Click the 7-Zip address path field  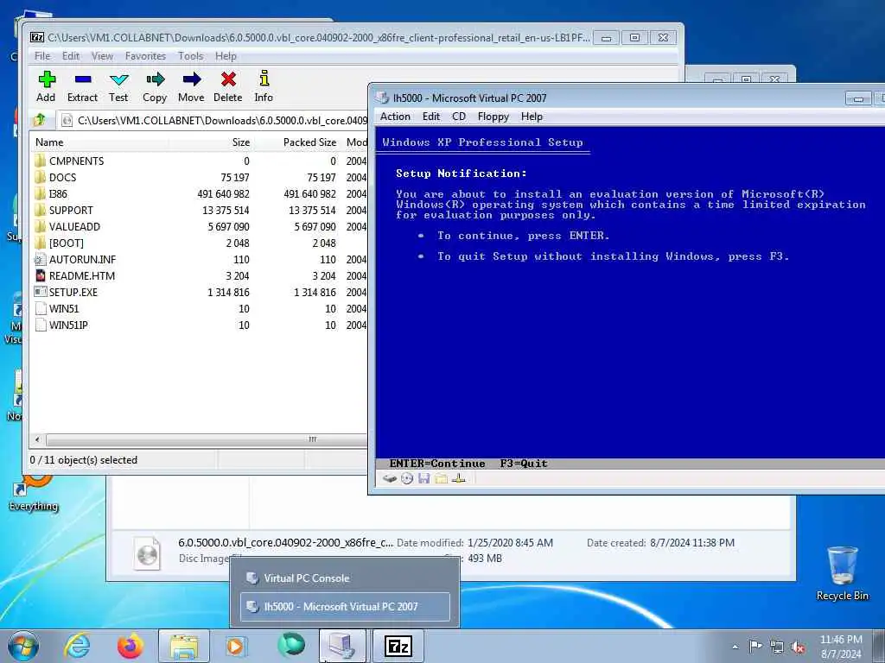point(213,120)
